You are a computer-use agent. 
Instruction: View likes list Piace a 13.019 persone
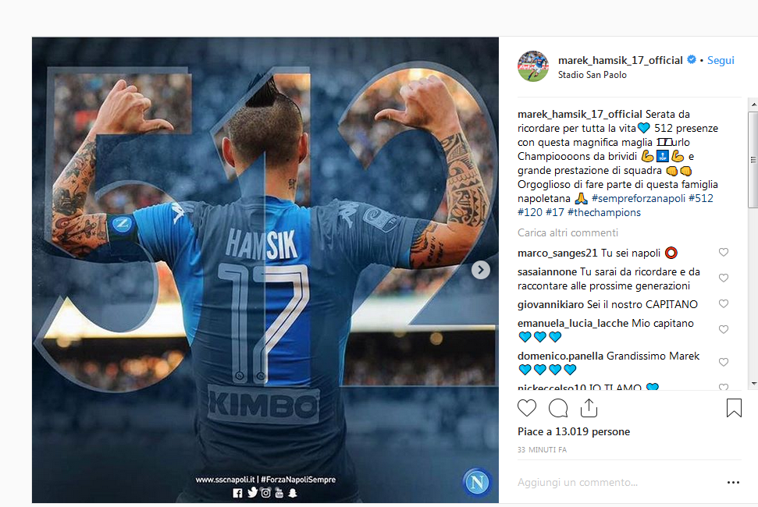573,431
